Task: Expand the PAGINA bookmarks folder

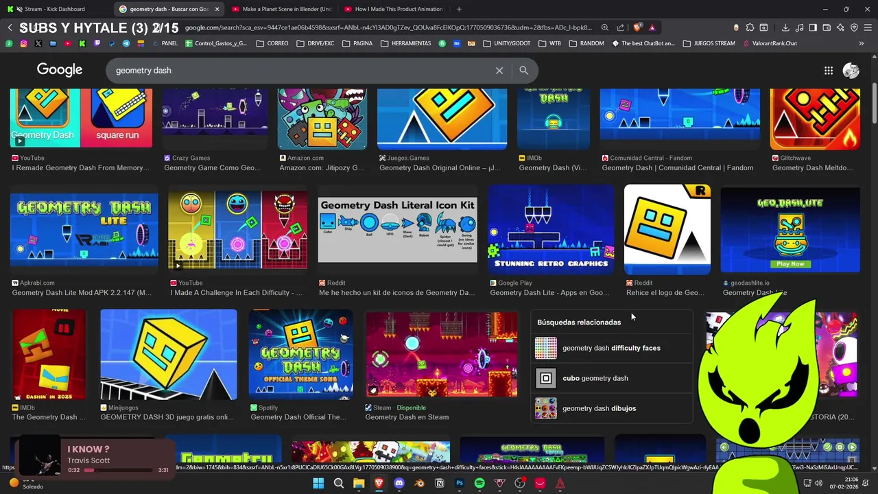Action: (x=357, y=43)
